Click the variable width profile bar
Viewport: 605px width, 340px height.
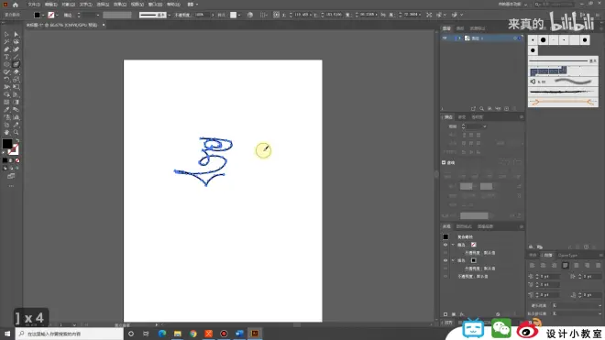117,15
